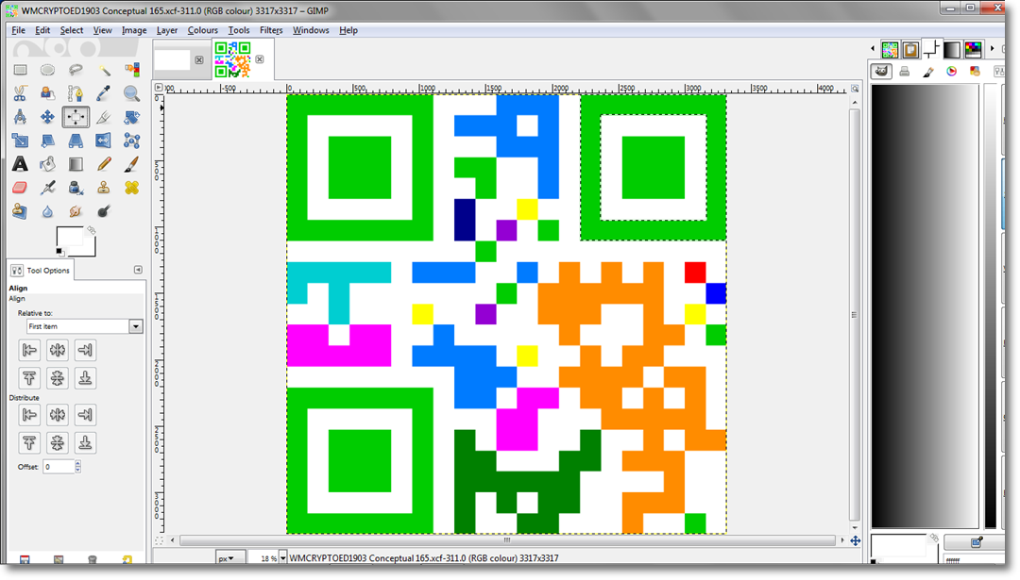Select the Paintbrush tool
Image resolution: width=1020 pixels, height=580 pixels.
coord(132,164)
